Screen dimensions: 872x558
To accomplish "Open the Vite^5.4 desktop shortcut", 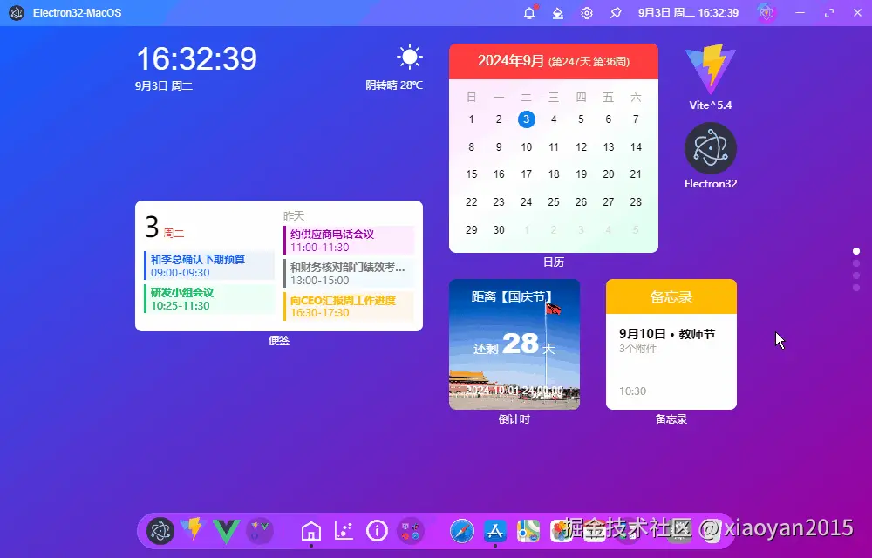I will click(x=710, y=78).
